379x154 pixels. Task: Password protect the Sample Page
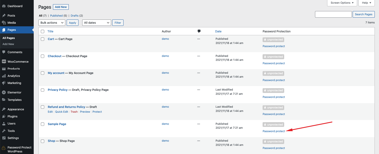(273, 131)
